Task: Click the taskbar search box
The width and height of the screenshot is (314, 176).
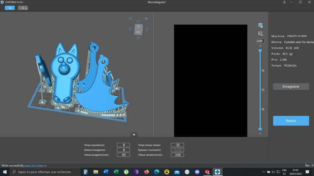Action: coord(45,172)
